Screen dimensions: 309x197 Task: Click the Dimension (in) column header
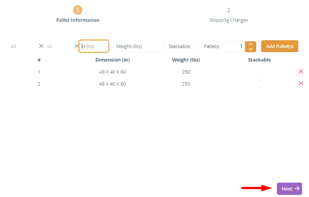113,60
